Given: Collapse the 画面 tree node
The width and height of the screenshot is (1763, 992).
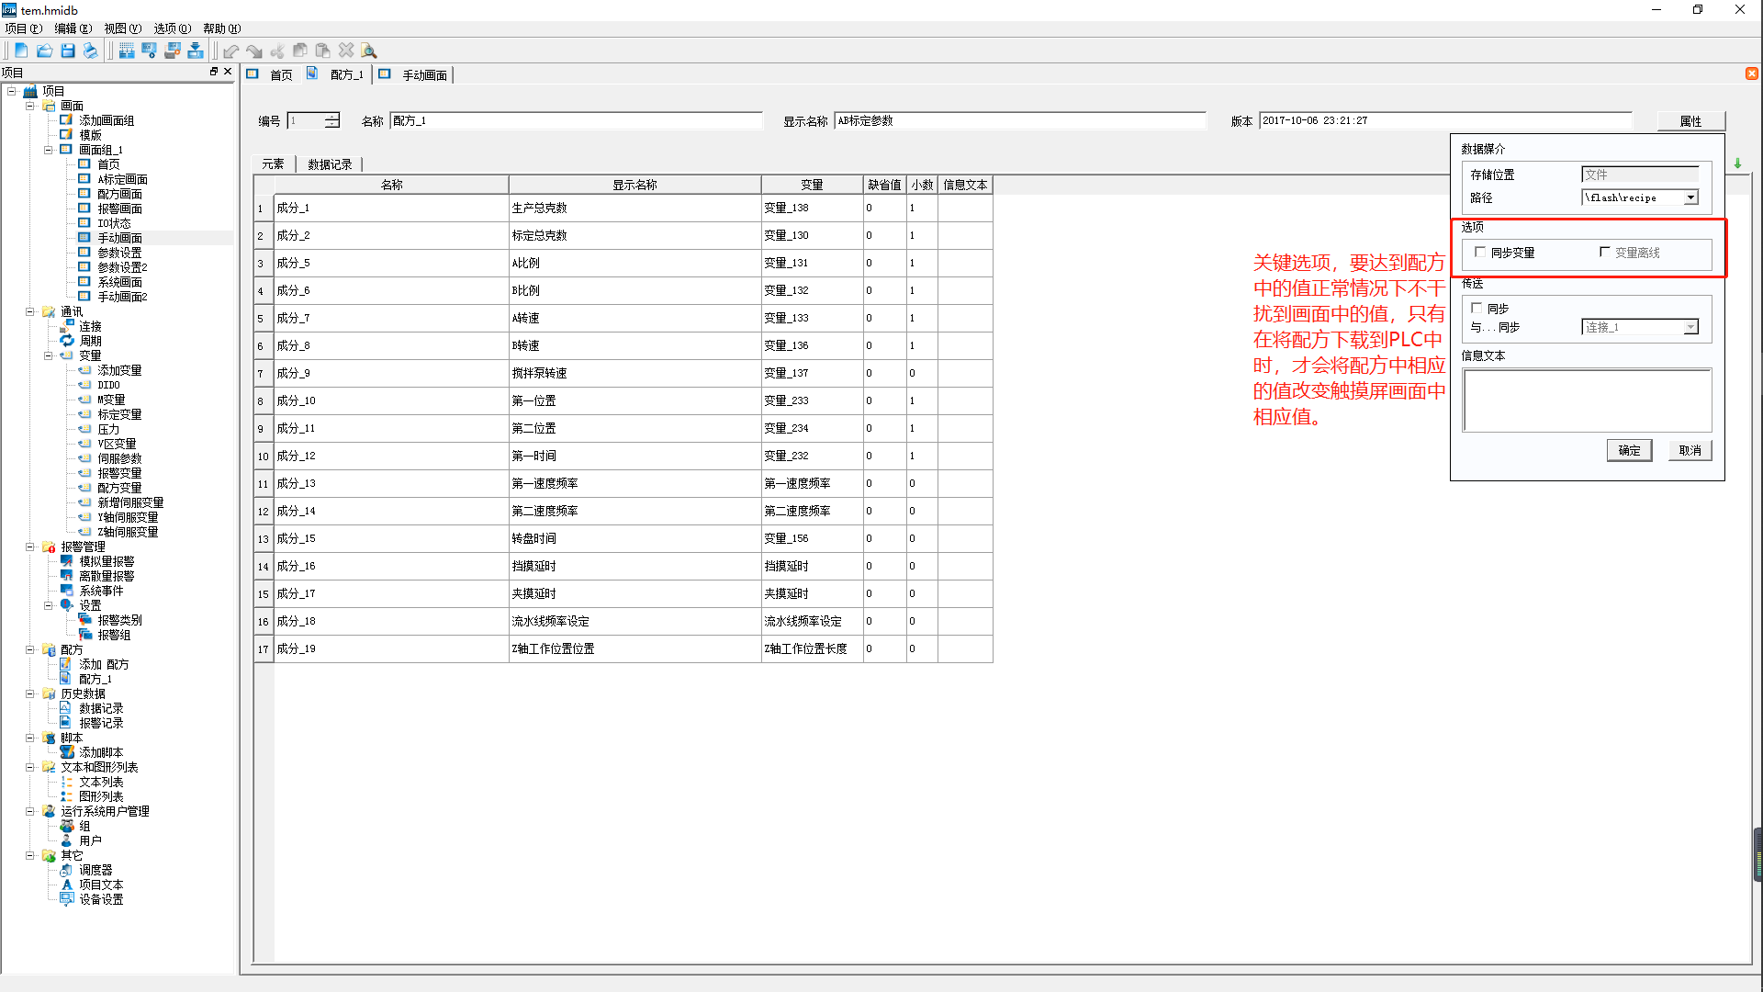Looking at the screenshot, I should [x=30, y=106].
